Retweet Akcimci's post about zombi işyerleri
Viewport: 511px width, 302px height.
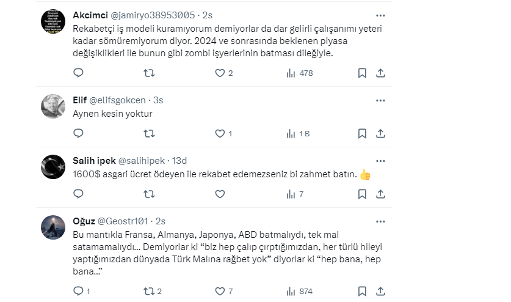[x=148, y=73]
